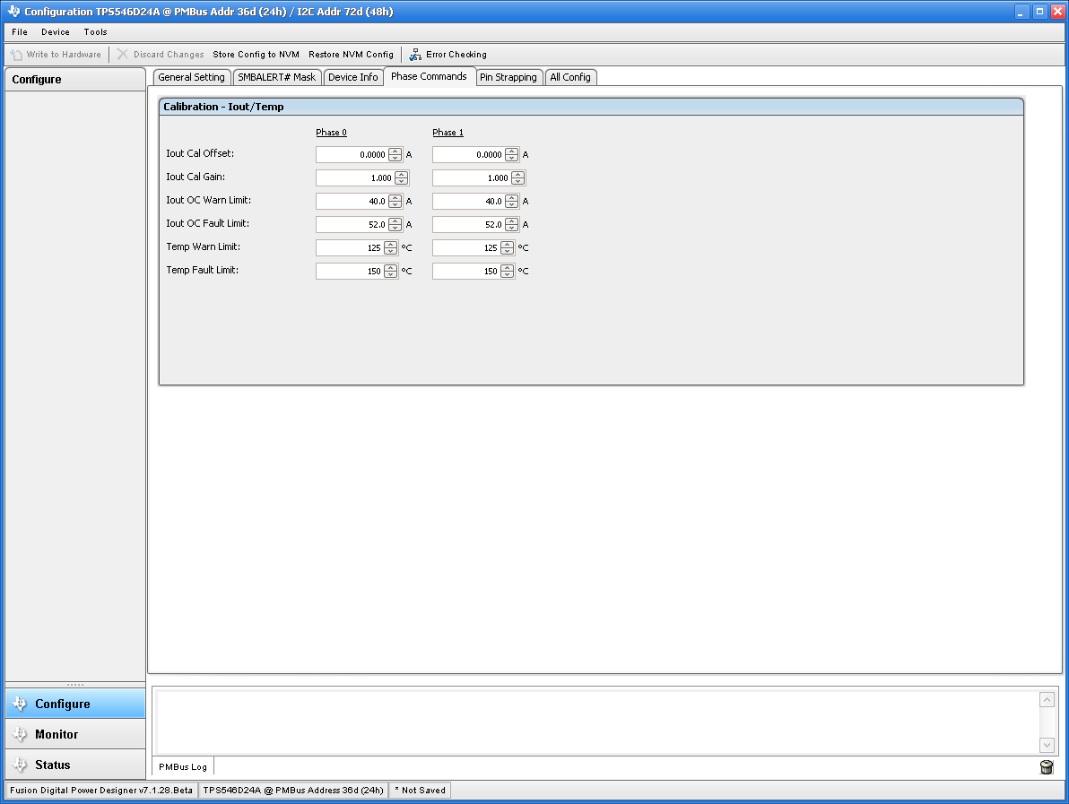Switch to the Pin Strapping tab

(508, 77)
